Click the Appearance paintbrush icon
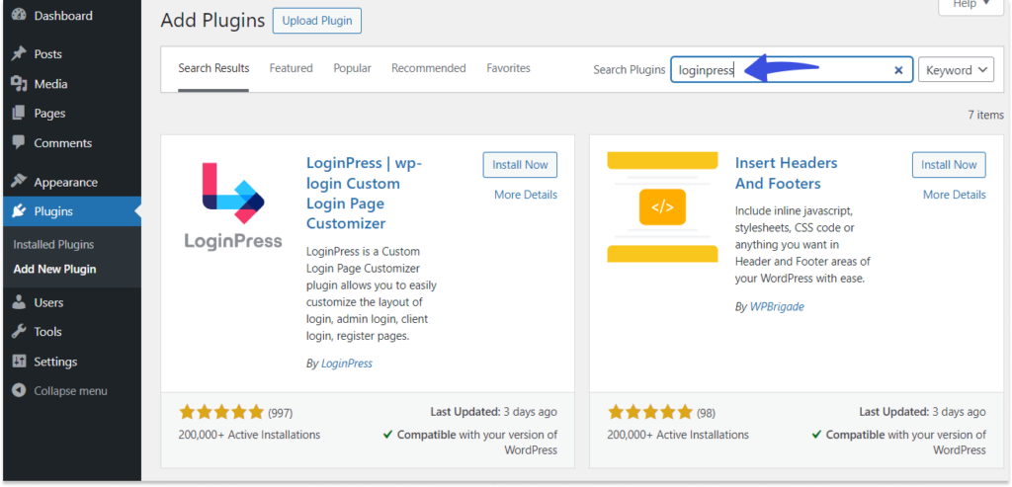The width and height of the screenshot is (1012, 487). coord(19,182)
